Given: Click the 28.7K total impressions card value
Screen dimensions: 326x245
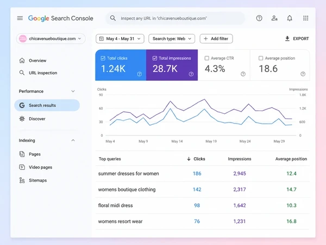Looking at the screenshot, I should click(165, 69).
